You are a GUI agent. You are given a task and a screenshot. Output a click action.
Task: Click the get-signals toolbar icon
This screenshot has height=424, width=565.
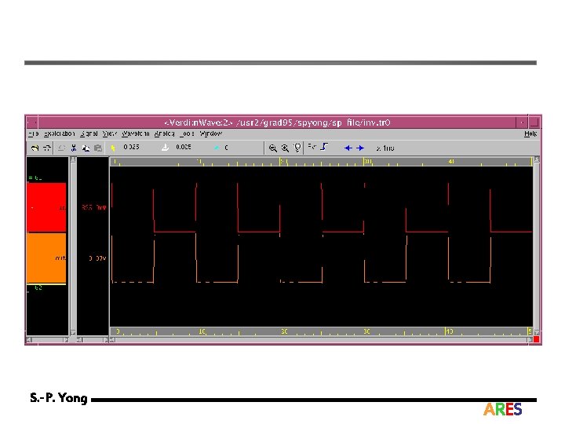[47, 148]
